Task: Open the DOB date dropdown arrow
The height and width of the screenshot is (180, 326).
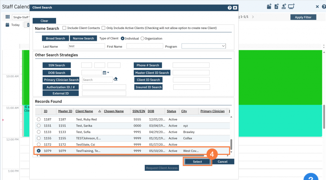Action: pos(108,73)
